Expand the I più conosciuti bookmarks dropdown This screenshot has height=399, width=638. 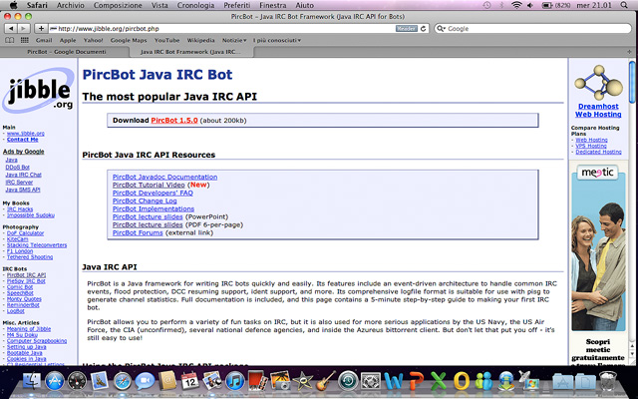click(x=277, y=40)
